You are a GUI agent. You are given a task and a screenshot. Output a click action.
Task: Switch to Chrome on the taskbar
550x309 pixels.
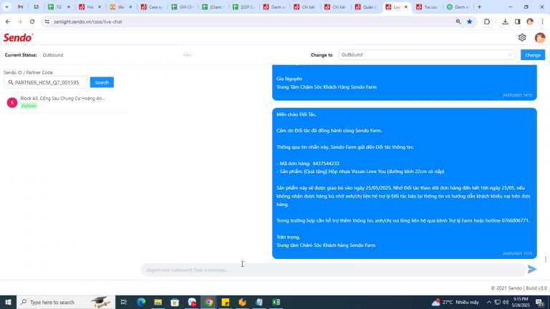(x=208, y=302)
